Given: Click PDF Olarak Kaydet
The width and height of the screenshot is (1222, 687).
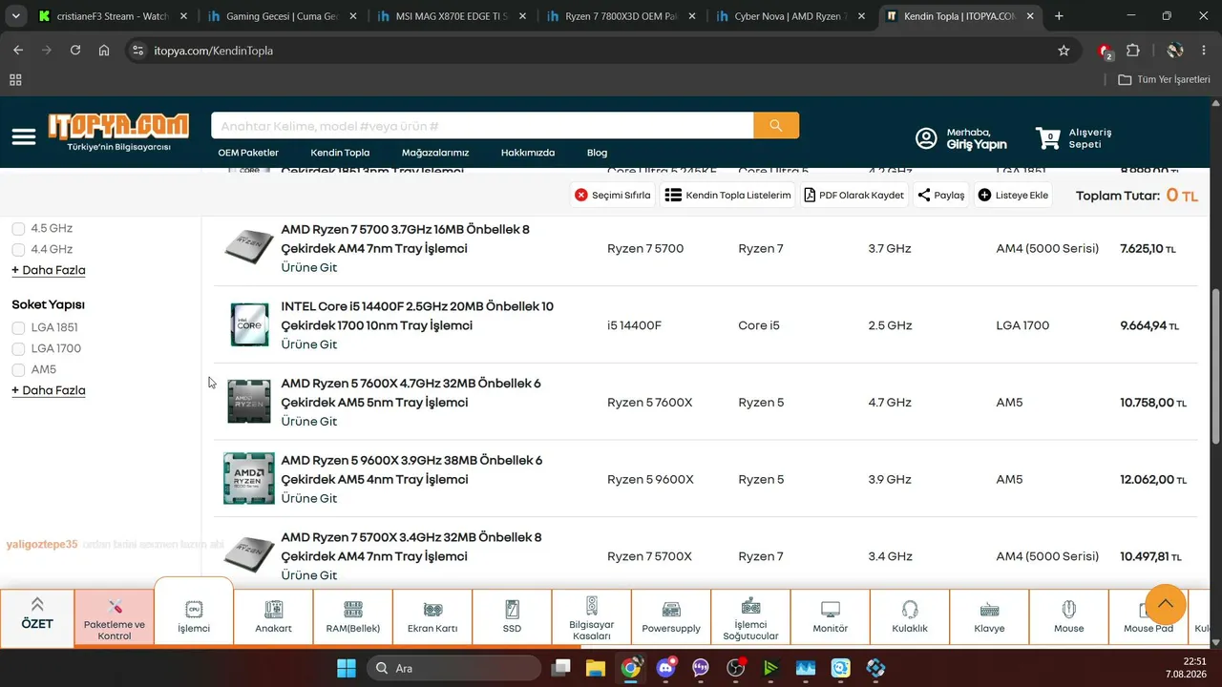Looking at the screenshot, I should [x=853, y=195].
